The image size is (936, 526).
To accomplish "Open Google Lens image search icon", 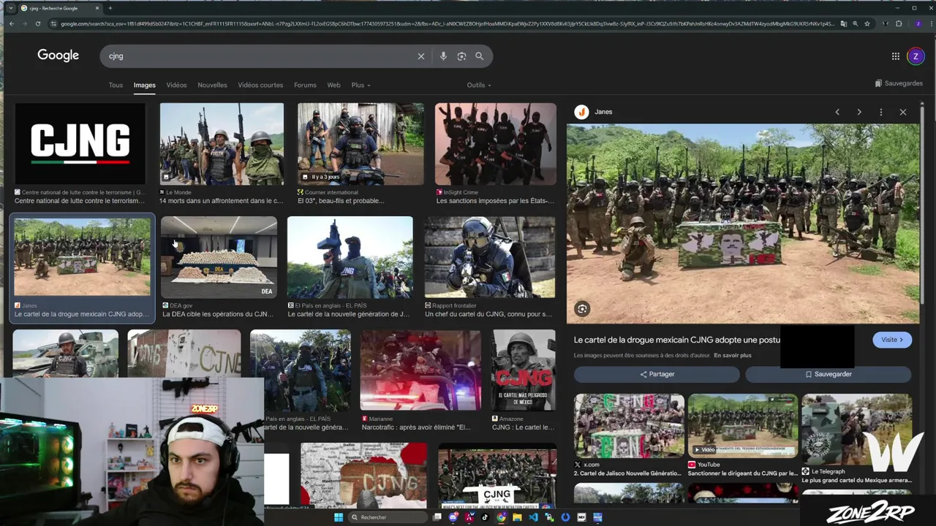I will (x=461, y=56).
